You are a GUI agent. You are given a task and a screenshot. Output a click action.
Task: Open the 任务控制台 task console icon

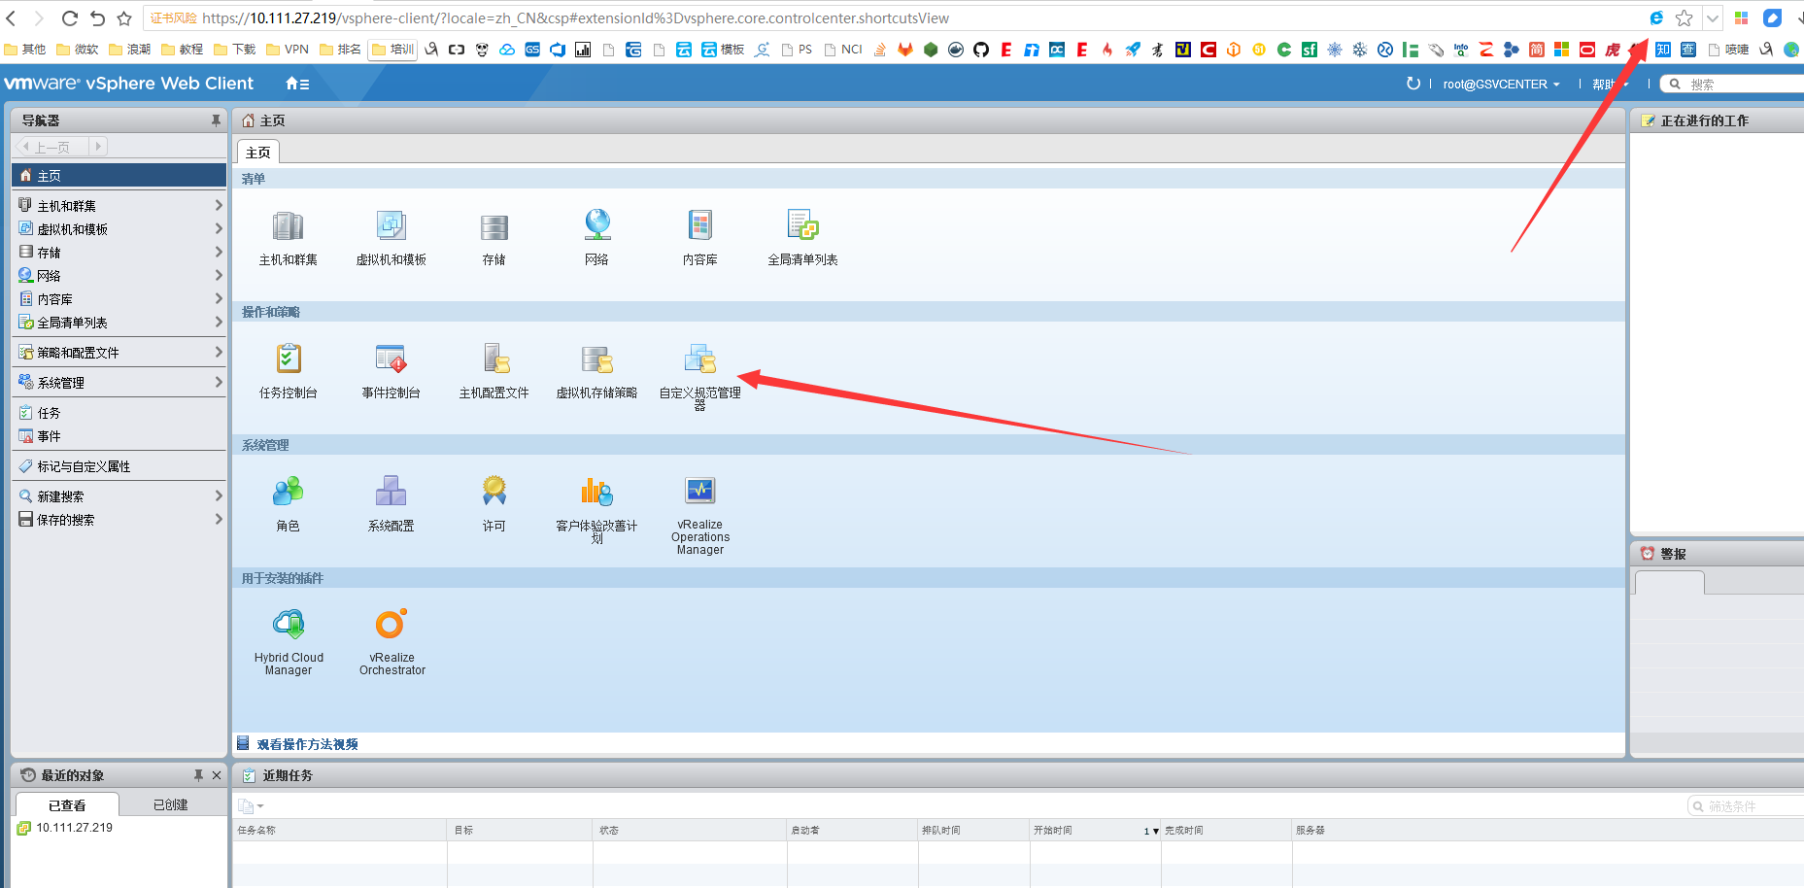click(289, 359)
